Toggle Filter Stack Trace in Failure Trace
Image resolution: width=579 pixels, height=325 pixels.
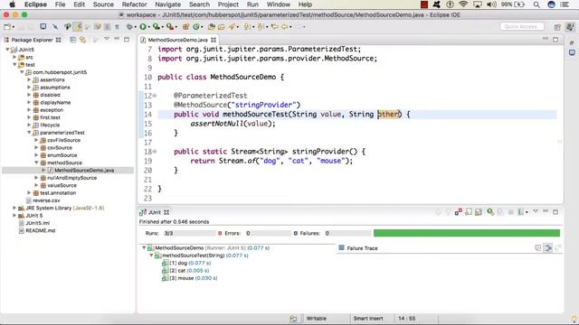[548, 248]
